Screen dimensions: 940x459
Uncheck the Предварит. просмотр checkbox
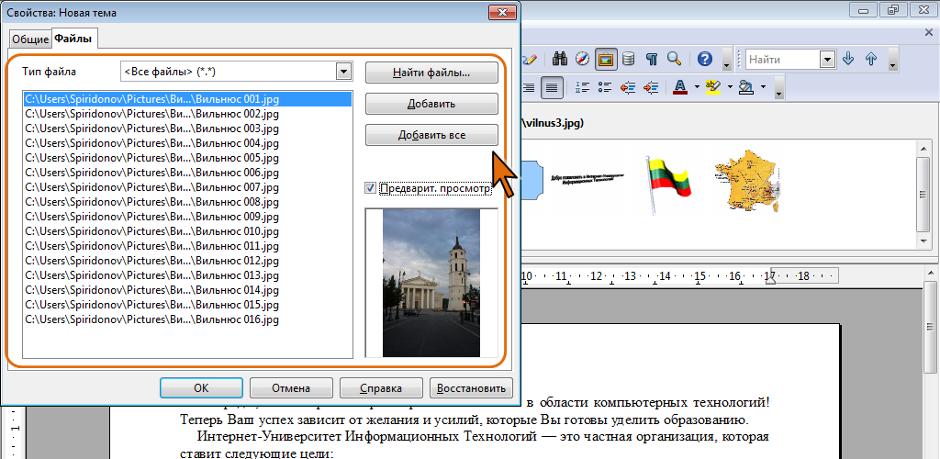coord(371,188)
